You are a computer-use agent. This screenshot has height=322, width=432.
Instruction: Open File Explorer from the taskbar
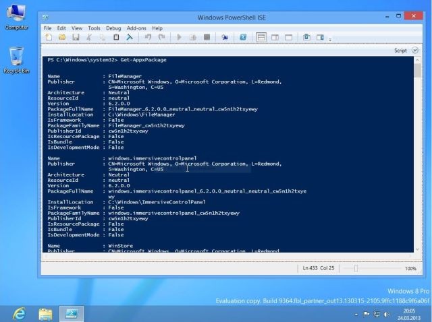click(x=45, y=314)
